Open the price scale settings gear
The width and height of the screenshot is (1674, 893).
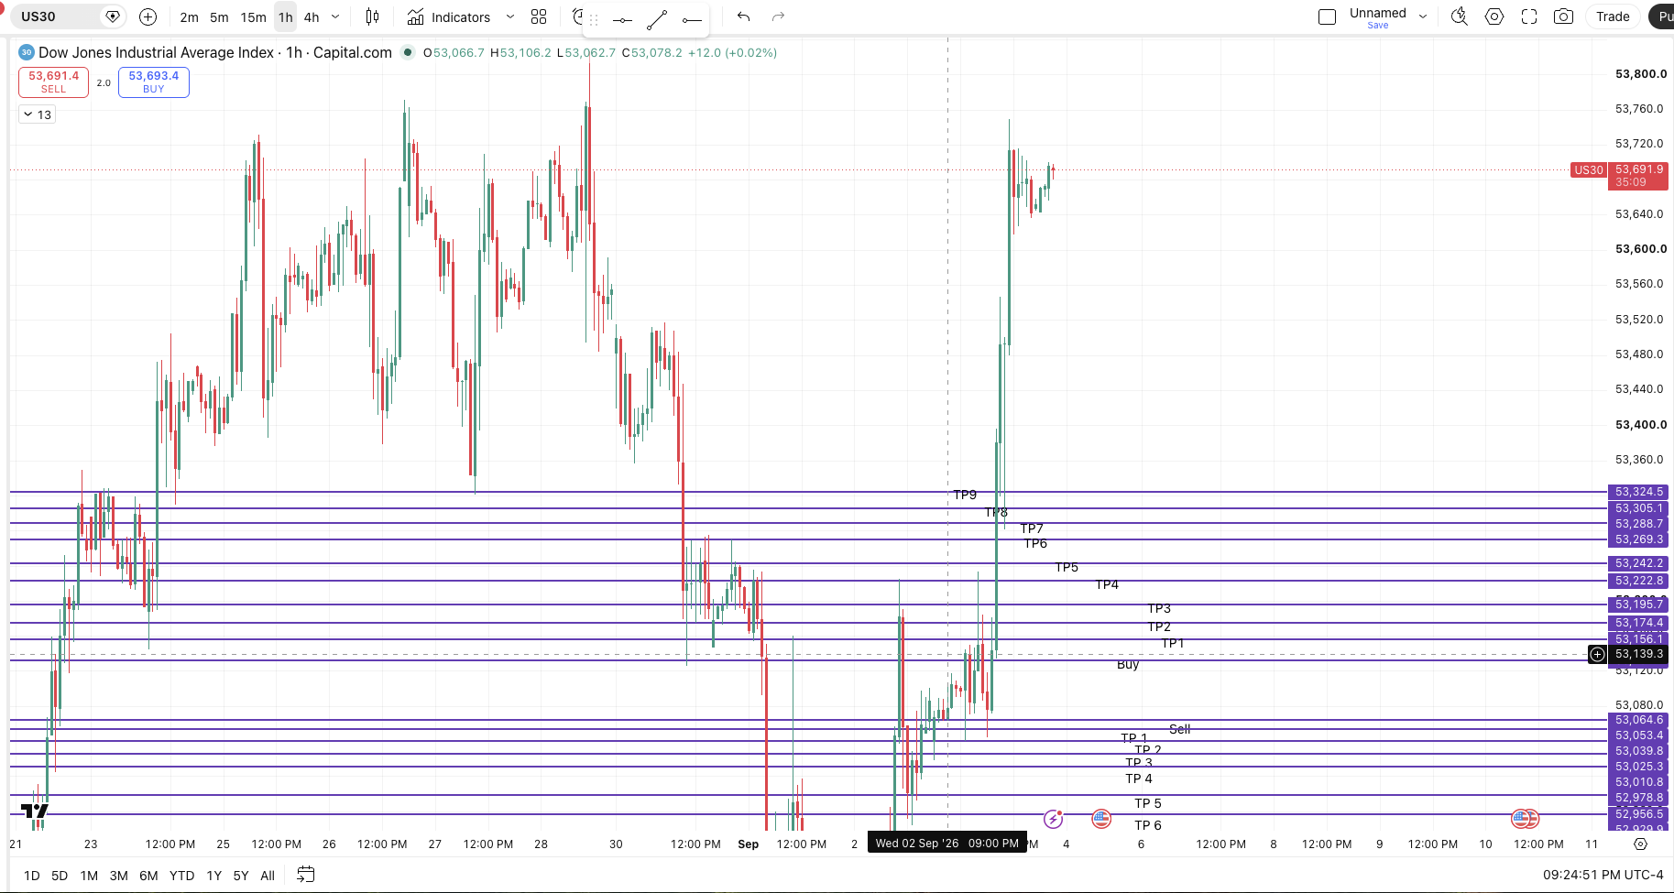tap(1640, 844)
